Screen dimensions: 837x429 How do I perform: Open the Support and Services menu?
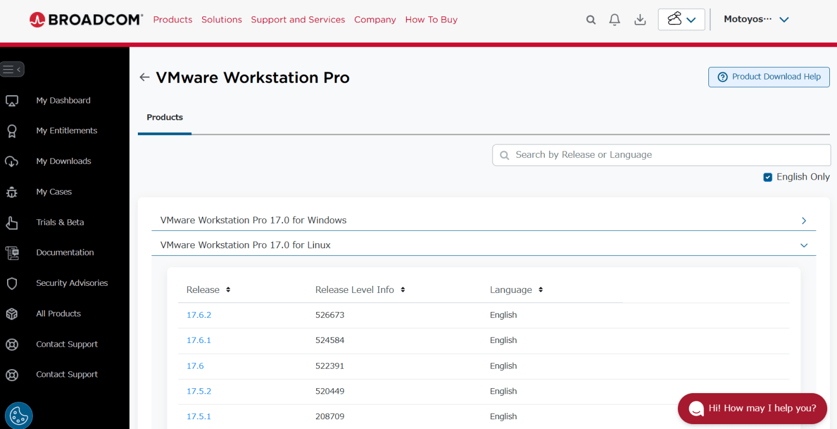[298, 20]
